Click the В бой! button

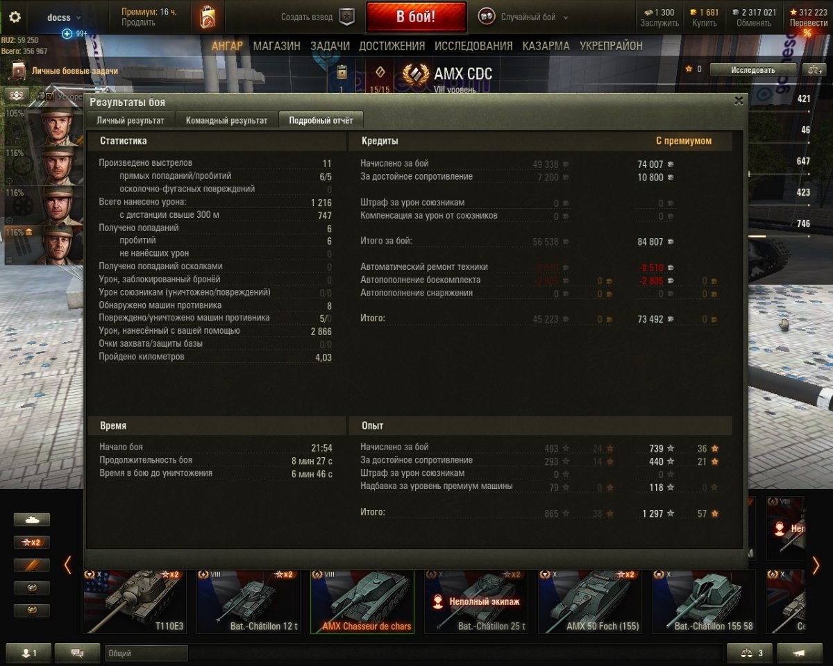tap(416, 17)
